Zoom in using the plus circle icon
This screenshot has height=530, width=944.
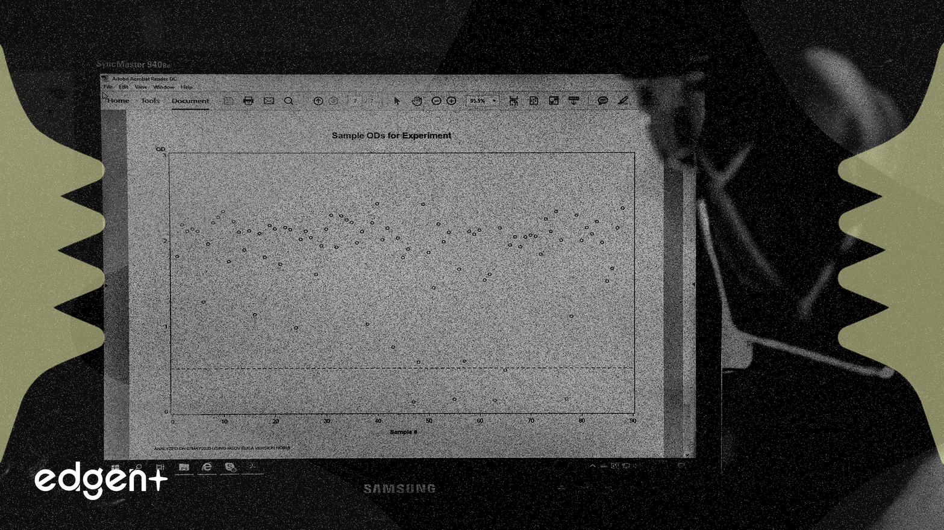451,101
